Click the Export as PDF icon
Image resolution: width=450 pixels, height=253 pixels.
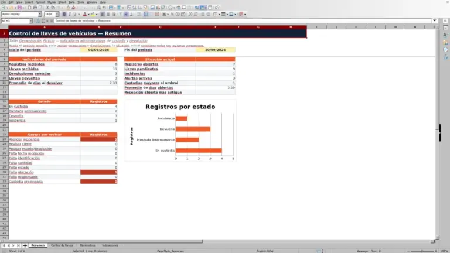(x=29, y=8)
